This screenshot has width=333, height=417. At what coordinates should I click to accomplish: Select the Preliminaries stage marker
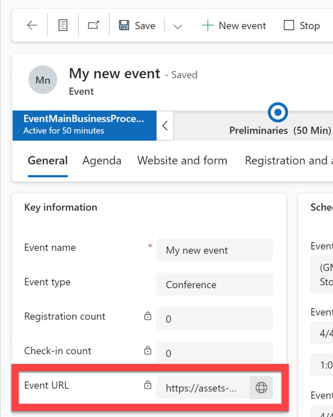[278, 112]
